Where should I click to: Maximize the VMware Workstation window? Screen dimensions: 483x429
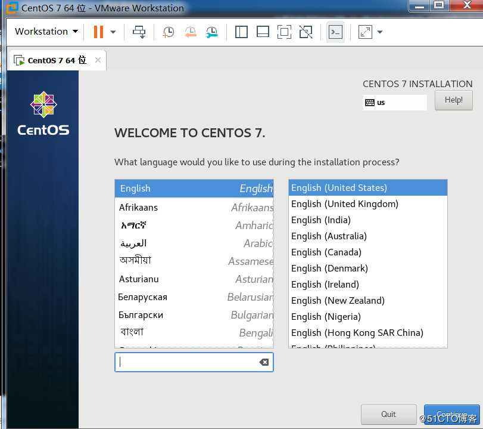pos(440,5)
